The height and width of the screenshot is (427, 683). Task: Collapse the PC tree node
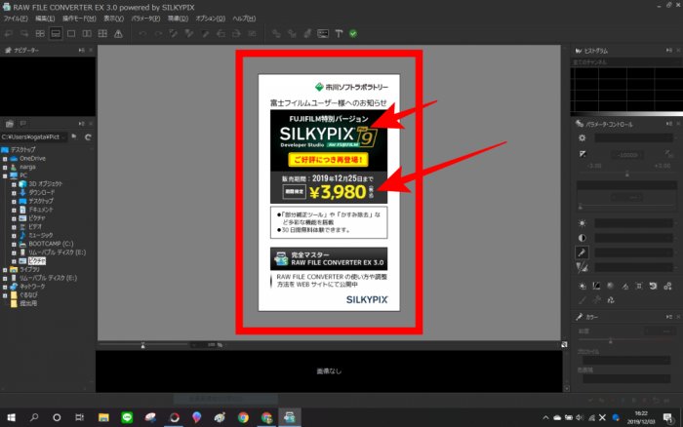5,175
